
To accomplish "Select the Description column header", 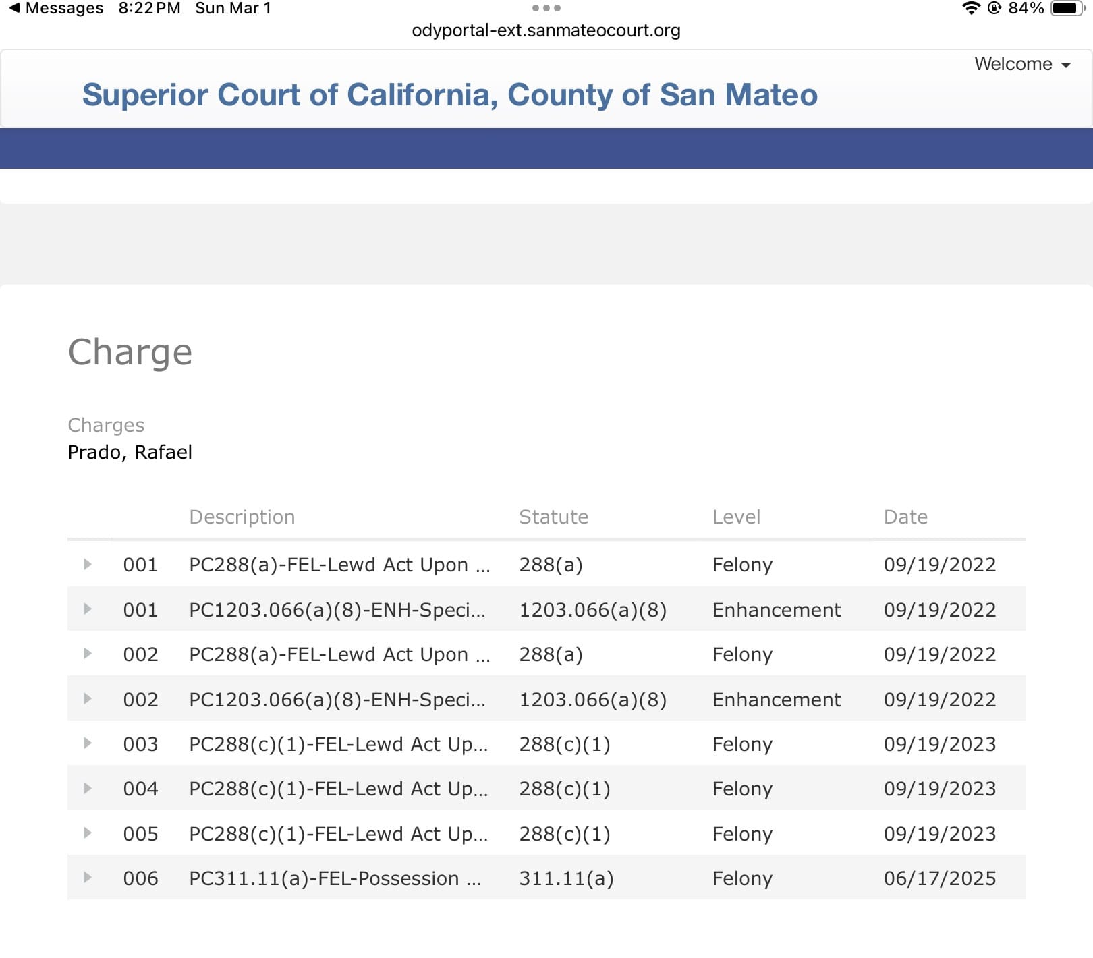I will [x=242, y=517].
